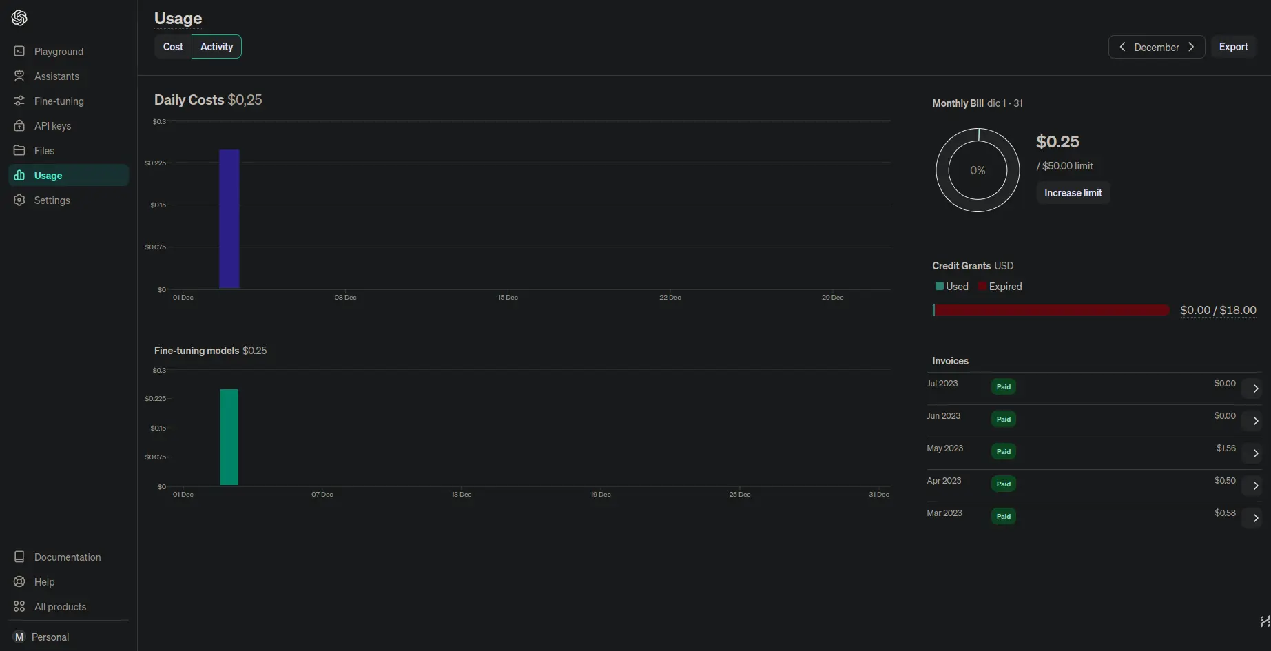Screen dimensions: 1271x651
Task: Open Fine-tuning via its sliders icon
Action: click(x=19, y=101)
